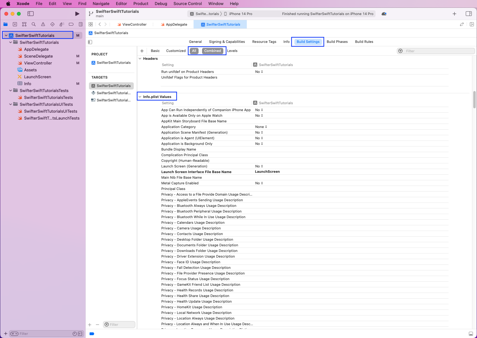Add a new build setting with plus
This screenshot has width=477, height=338.
pos(142,51)
